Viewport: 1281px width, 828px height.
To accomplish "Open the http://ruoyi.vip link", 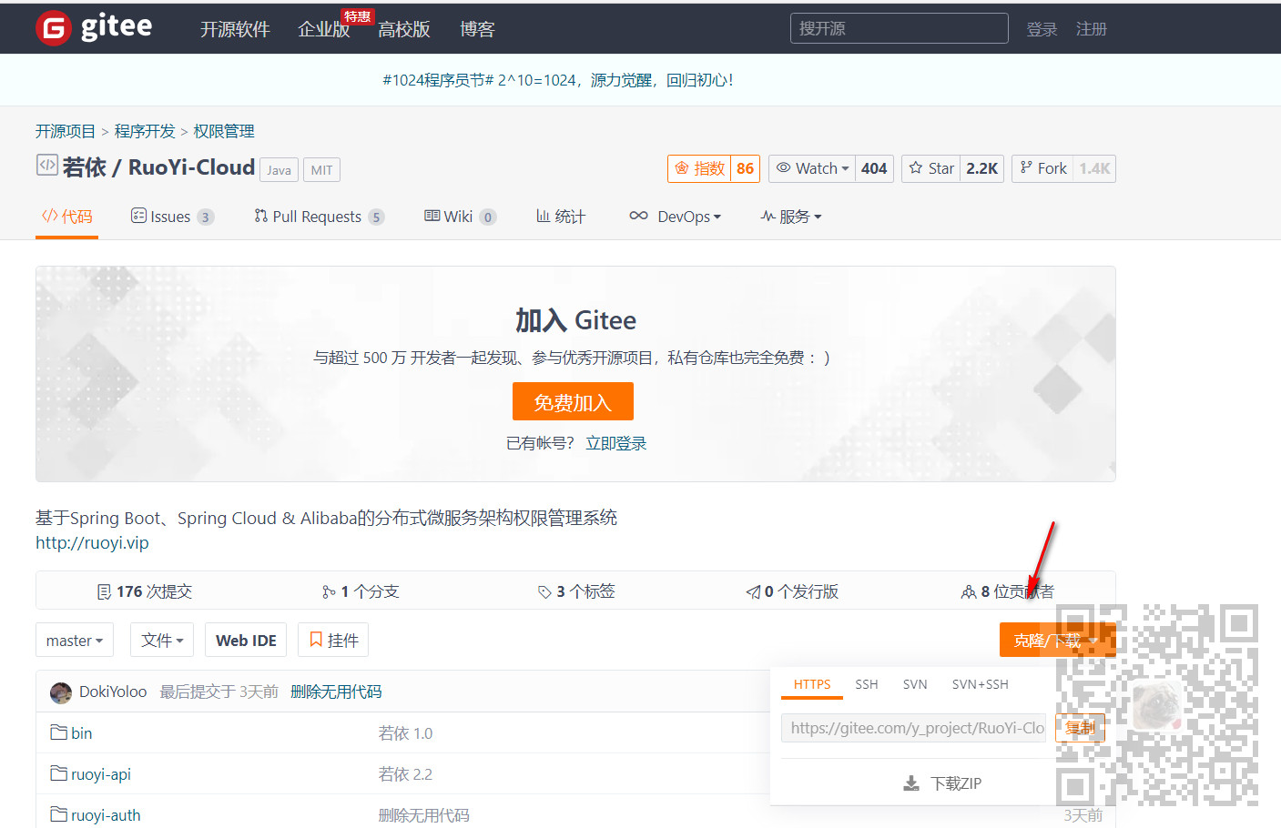I will point(92,543).
